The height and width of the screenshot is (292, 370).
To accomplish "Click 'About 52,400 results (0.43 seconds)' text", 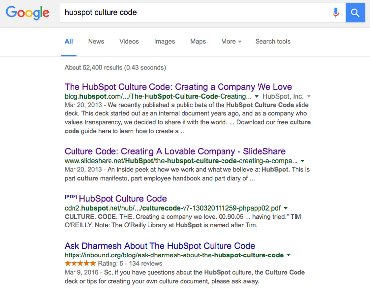I will pos(115,68).
